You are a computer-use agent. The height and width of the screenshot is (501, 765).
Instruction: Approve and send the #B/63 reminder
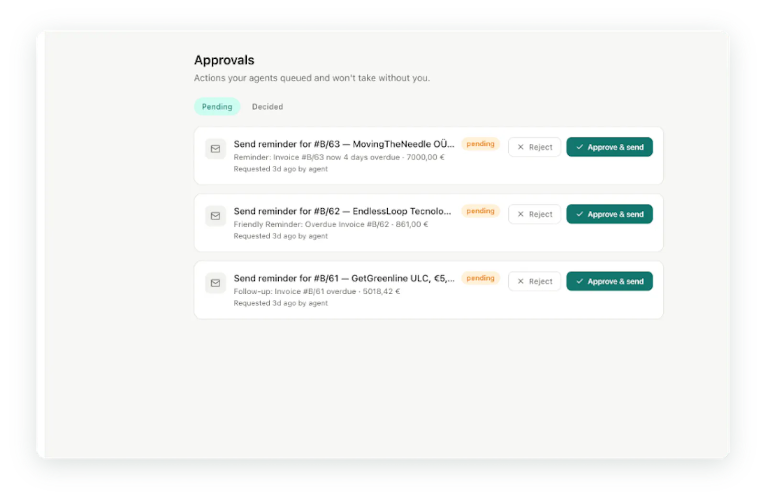click(610, 147)
